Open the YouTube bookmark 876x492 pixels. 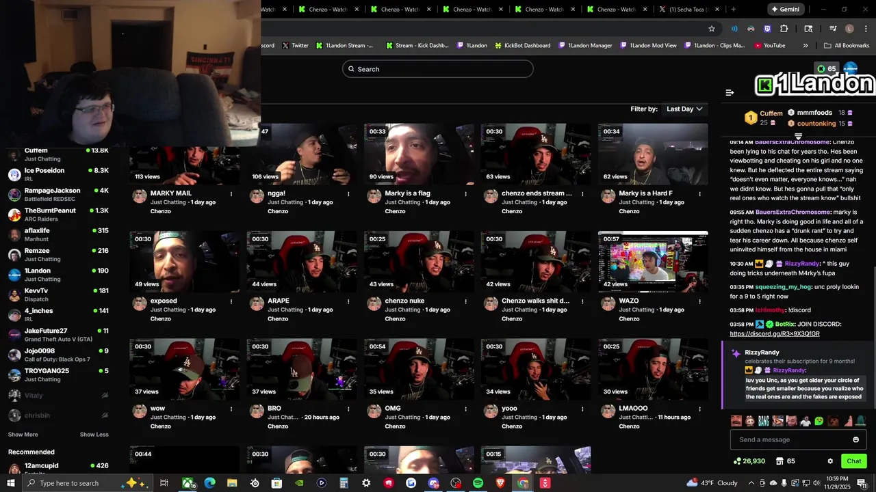point(770,46)
